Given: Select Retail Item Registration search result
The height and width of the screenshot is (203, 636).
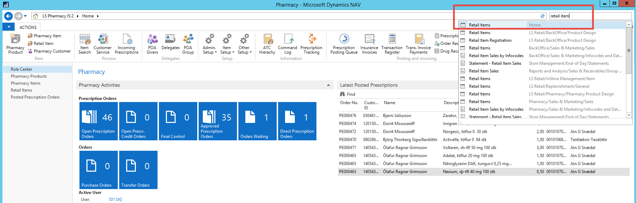Looking at the screenshot, I should click(x=490, y=40).
